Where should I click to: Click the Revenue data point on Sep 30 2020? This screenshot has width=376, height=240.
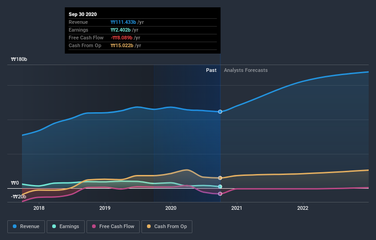point(220,112)
